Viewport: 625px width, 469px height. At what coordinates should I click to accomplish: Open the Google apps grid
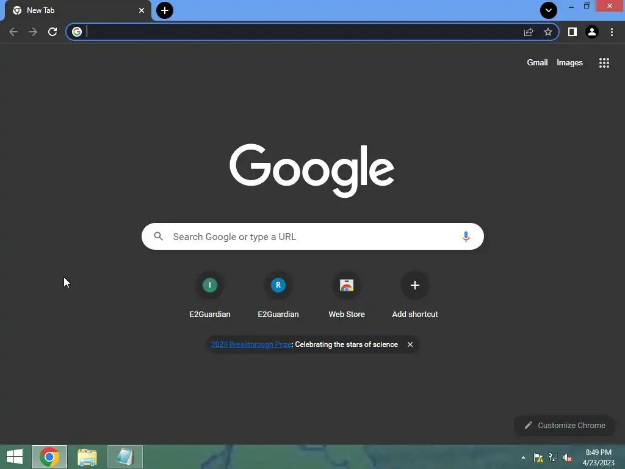604,63
